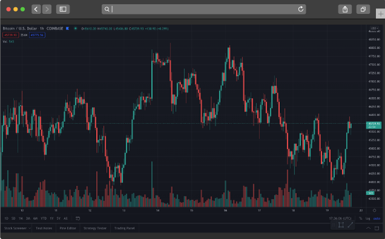
Task: Click the floating toolbar drag handle dots
Action: 334,225
